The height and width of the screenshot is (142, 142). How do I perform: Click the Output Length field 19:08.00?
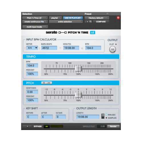click(88, 117)
